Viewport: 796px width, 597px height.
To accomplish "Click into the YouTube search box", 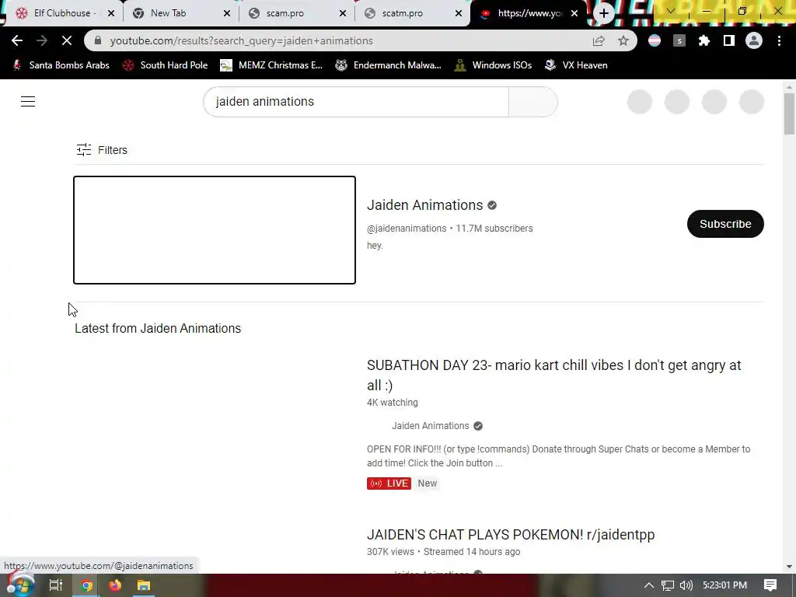I will click(356, 102).
